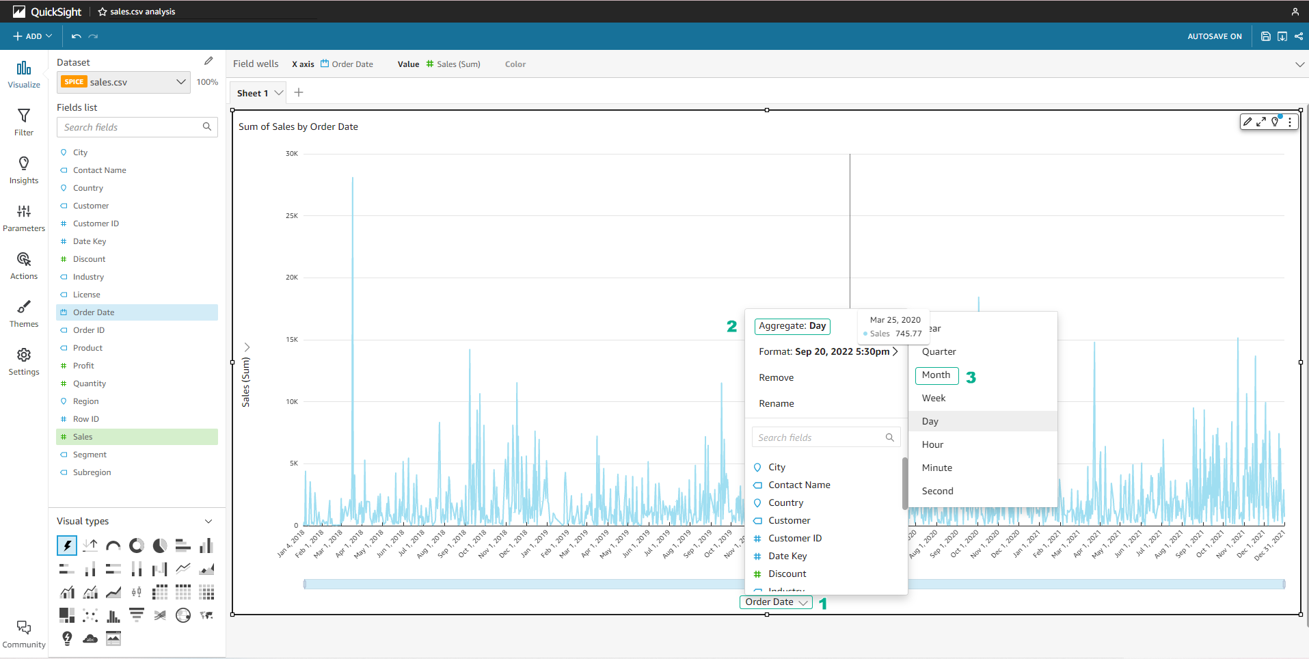Viewport: 1309px width, 659px height.
Task: Set aggregation to Minute
Action: [936, 468]
